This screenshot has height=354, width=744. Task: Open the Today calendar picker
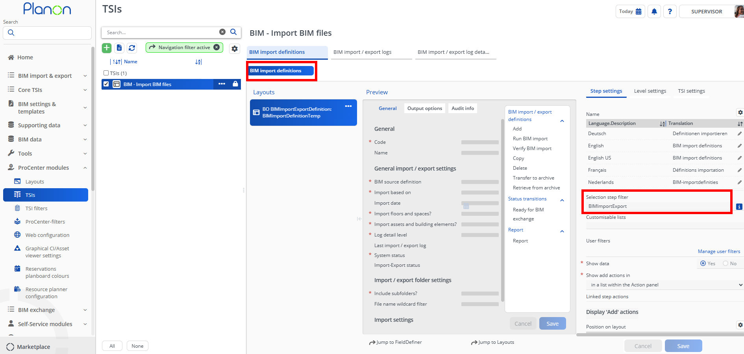click(x=630, y=11)
